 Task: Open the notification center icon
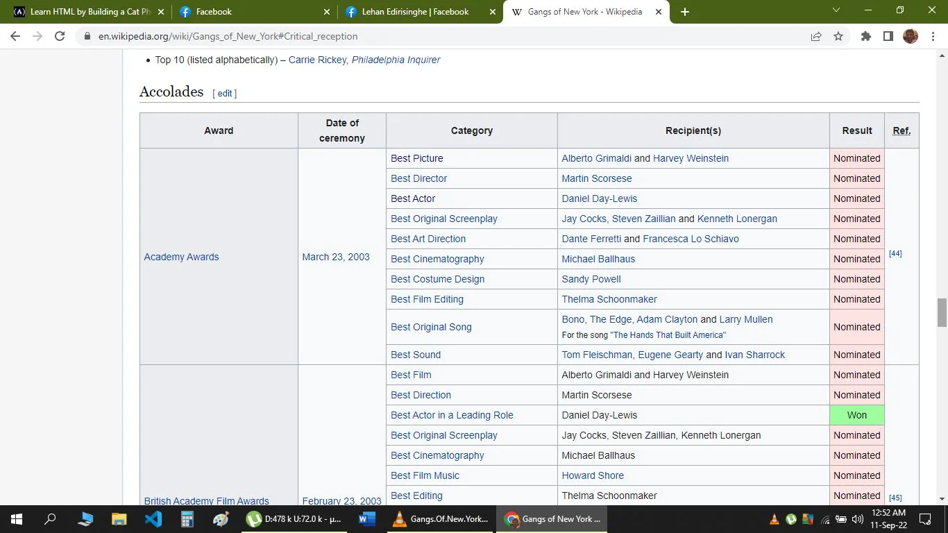pyautogui.click(x=925, y=519)
